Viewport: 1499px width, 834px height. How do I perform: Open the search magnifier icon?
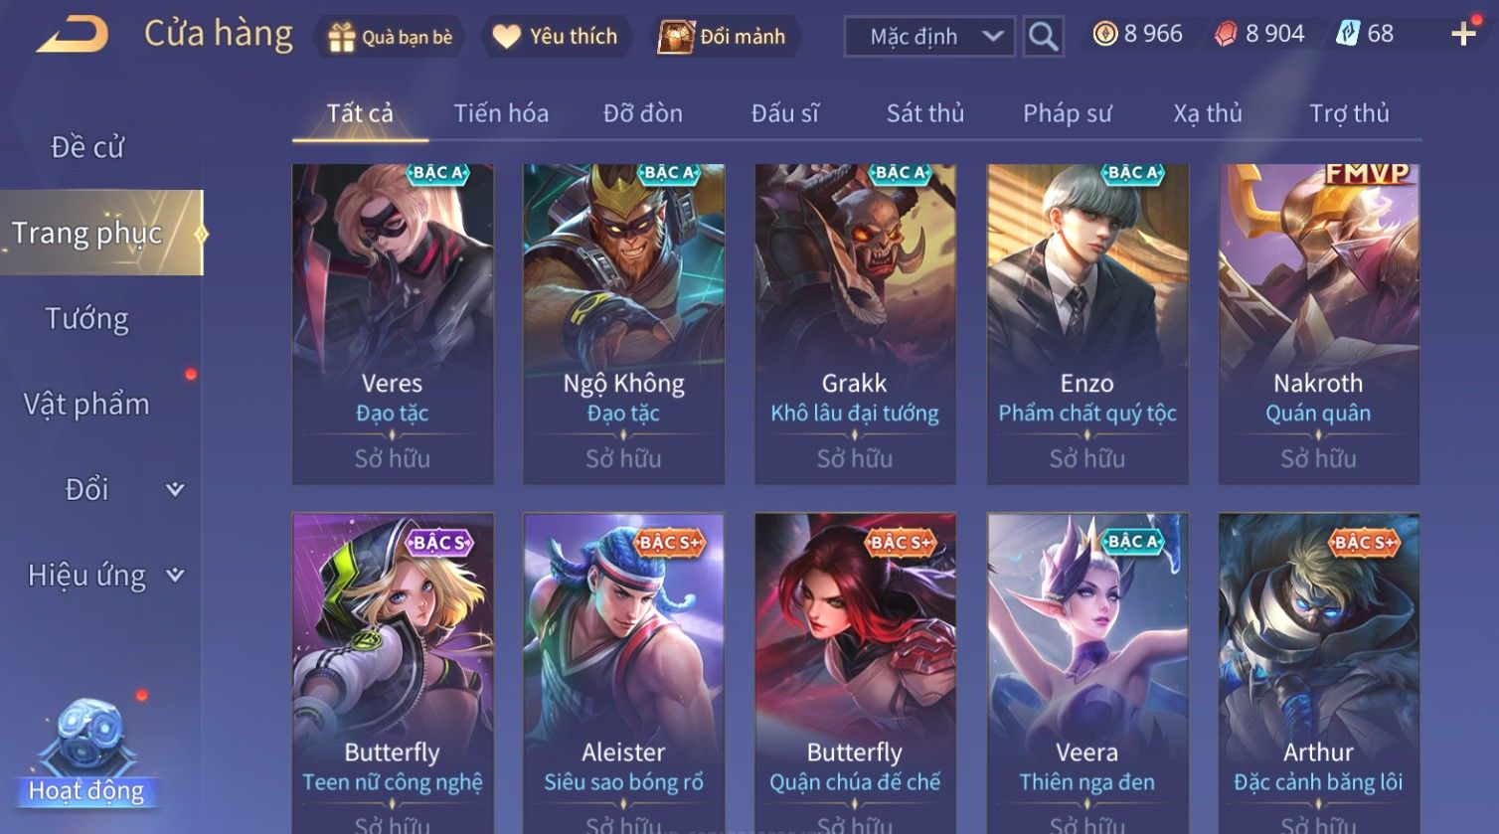click(1043, 37)
